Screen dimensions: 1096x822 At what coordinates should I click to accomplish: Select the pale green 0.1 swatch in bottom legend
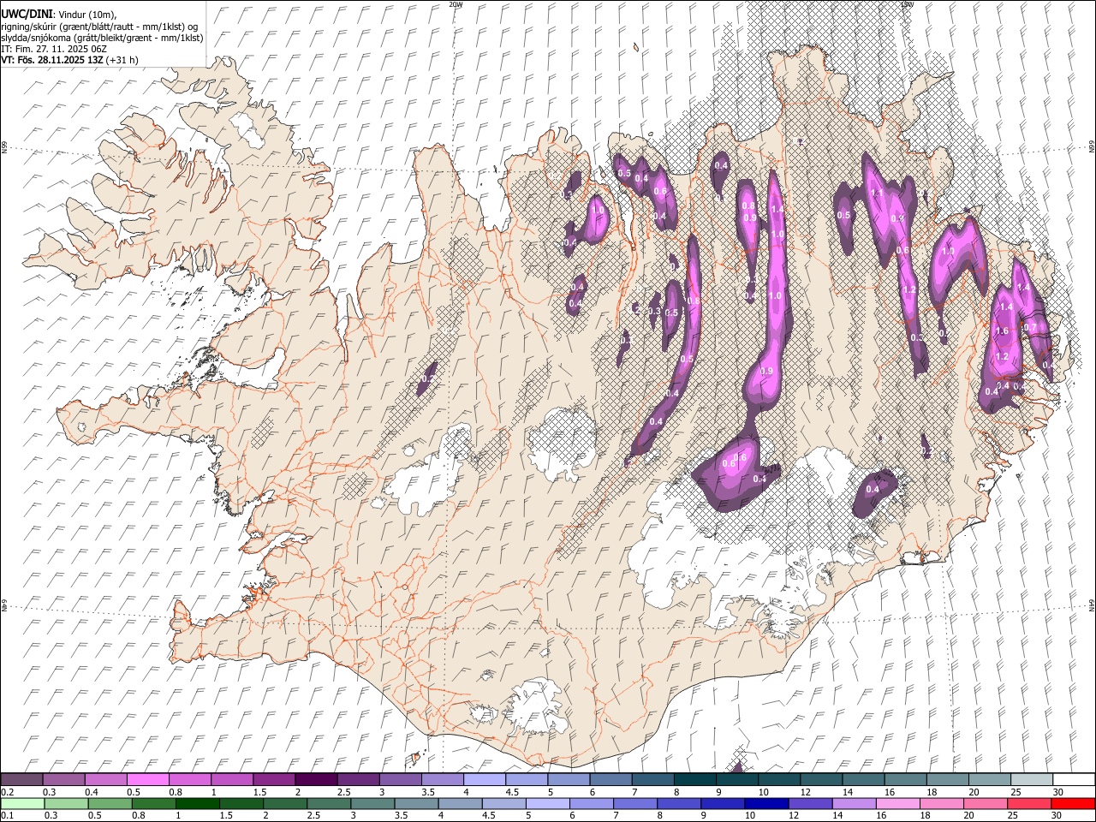tap(23, 803)
